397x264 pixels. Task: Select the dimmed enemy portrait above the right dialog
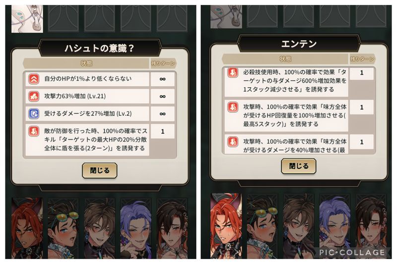coord(226,16)
